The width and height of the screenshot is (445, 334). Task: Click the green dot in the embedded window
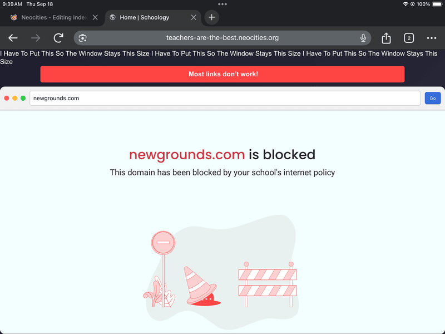click(23, 98)
